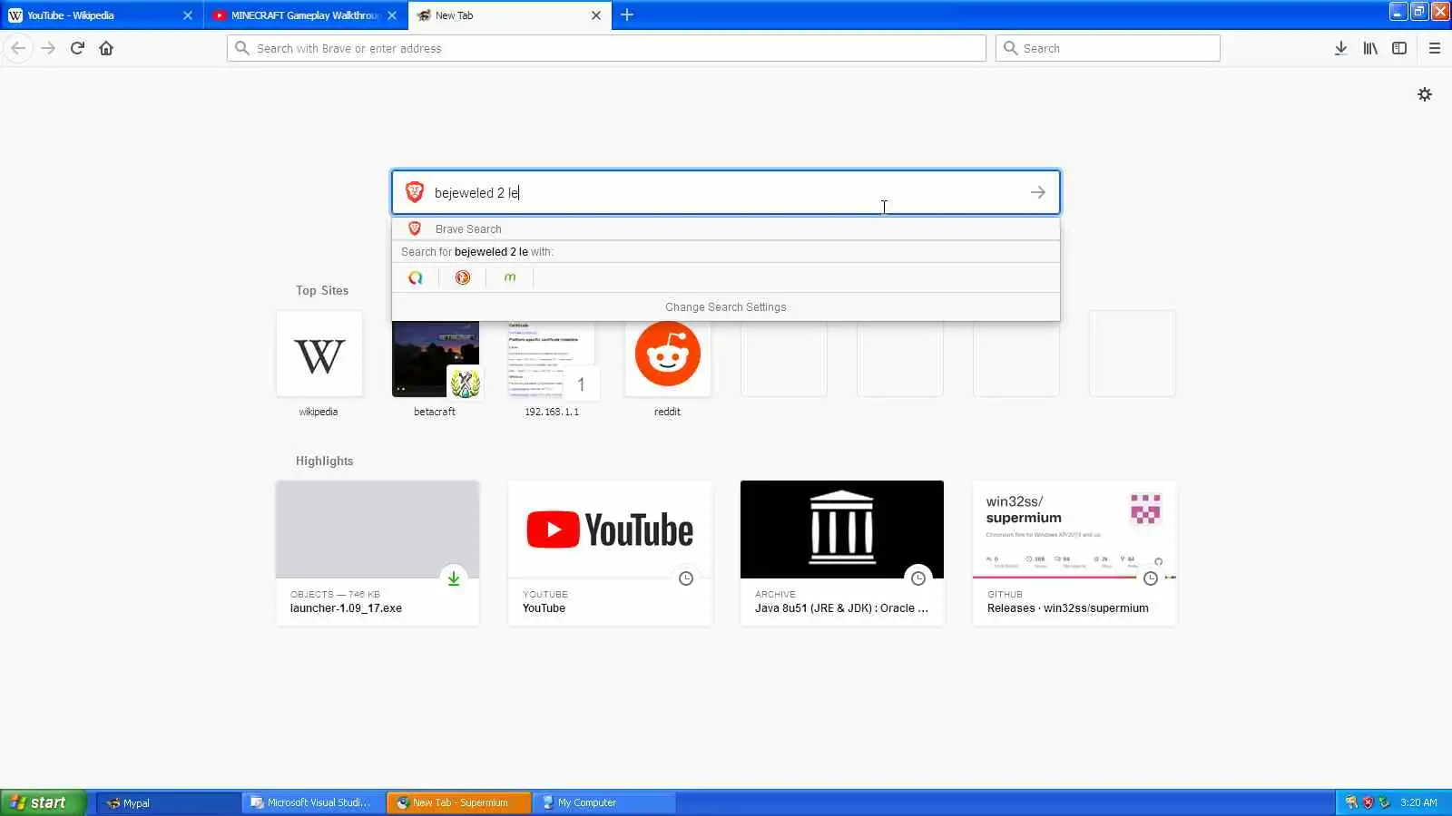The image size is (1452, 816).
Task: Close the New Tab tab
Action: coord(596,15)
